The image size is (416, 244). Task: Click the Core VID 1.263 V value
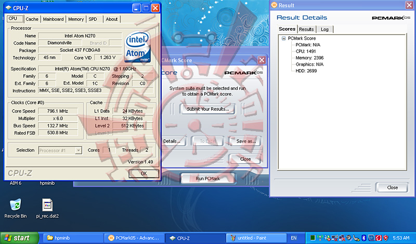[108, 57]
